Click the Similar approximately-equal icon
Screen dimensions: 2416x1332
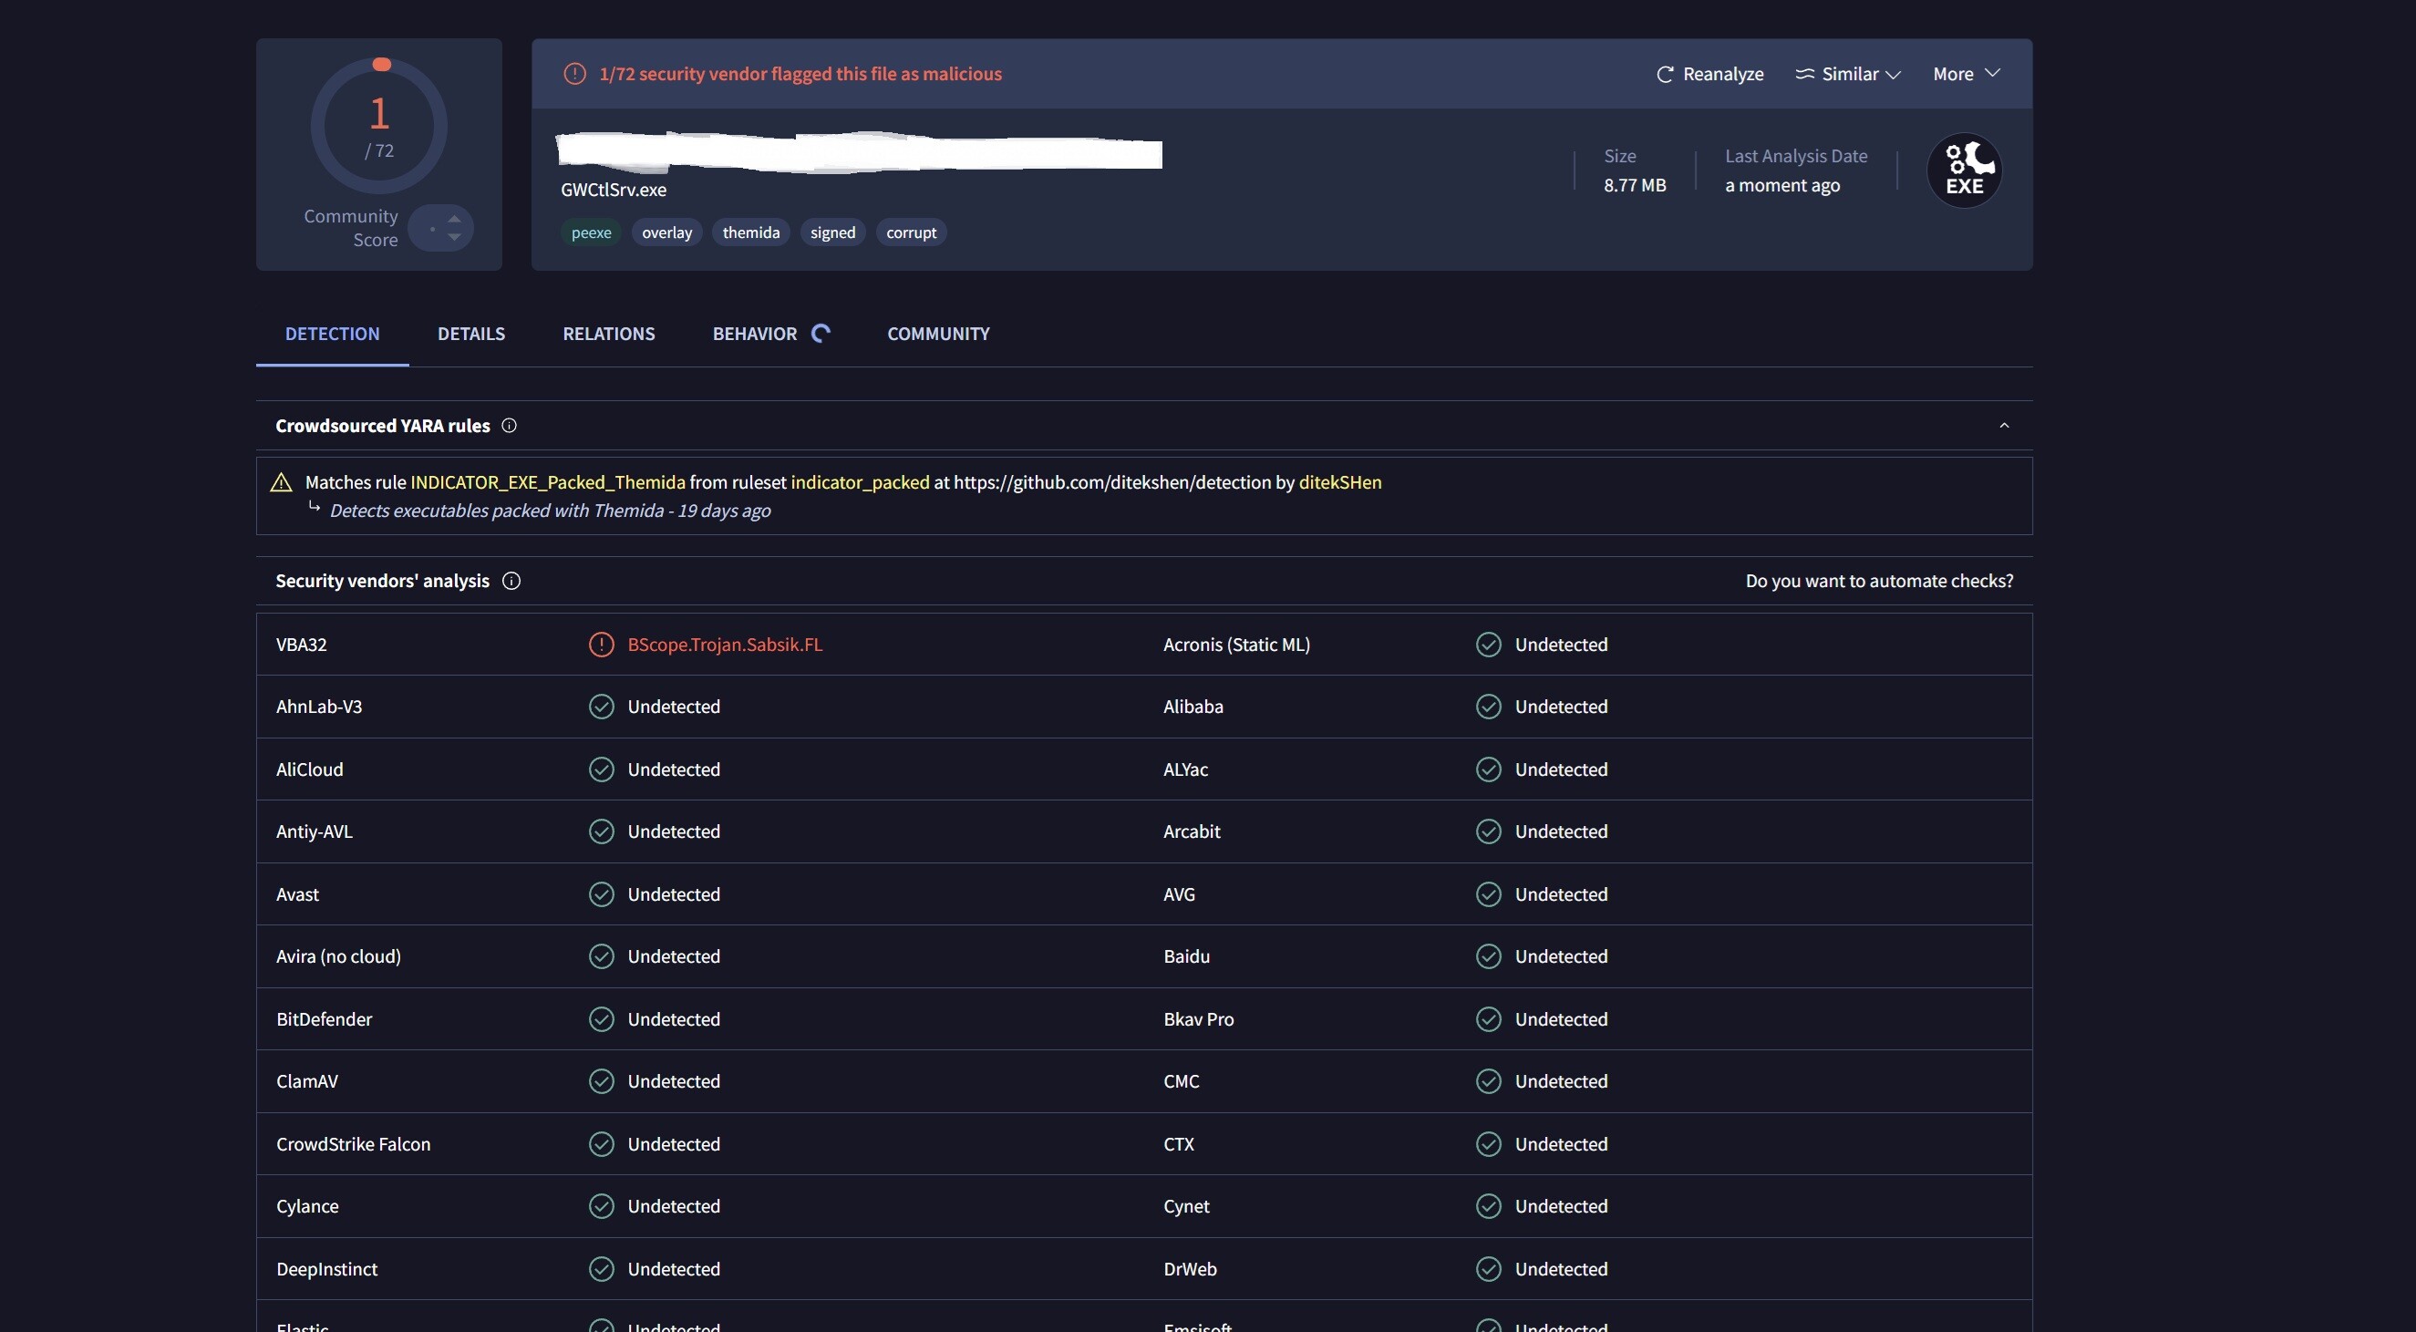pos(1803,74)
